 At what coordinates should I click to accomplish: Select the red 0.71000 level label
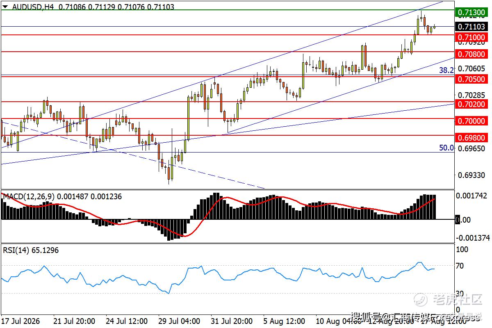click(x=471, y=37)
